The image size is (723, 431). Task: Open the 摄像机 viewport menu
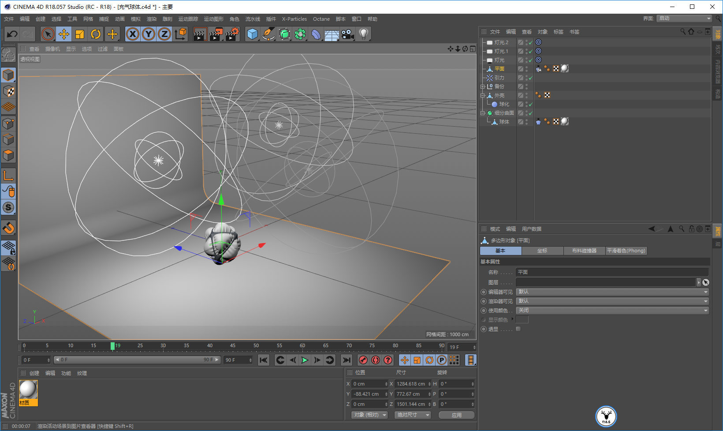52,49
